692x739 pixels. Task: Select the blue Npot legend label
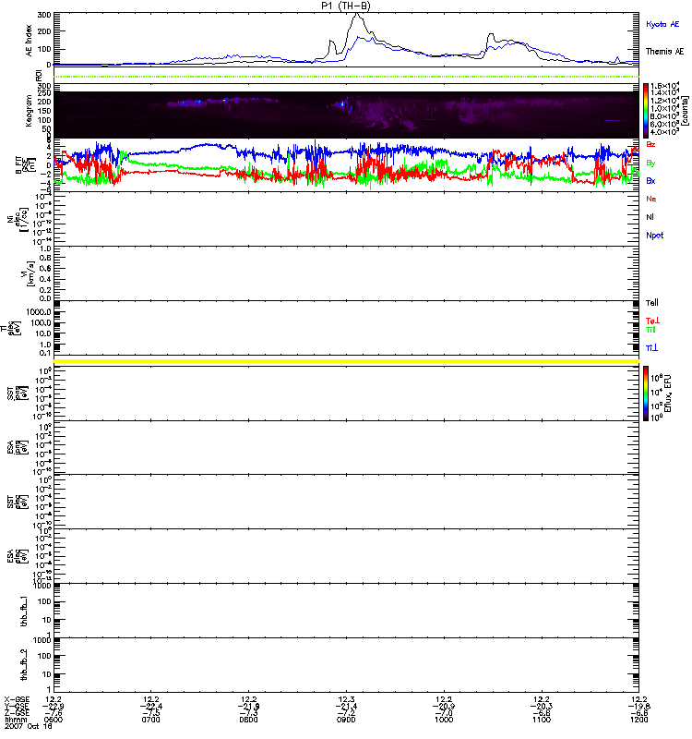655,236
